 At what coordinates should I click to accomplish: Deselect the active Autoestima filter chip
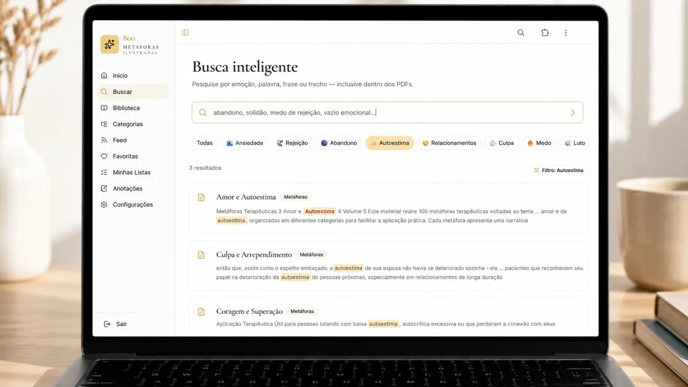click(390, 143)
